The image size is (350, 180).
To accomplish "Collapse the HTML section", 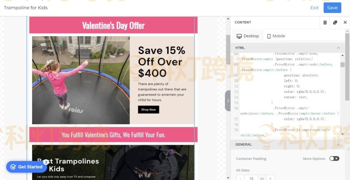I will pos(338,48).
